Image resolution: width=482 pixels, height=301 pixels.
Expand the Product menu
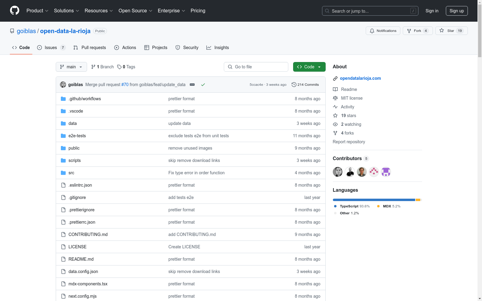(x=37, y=11)
